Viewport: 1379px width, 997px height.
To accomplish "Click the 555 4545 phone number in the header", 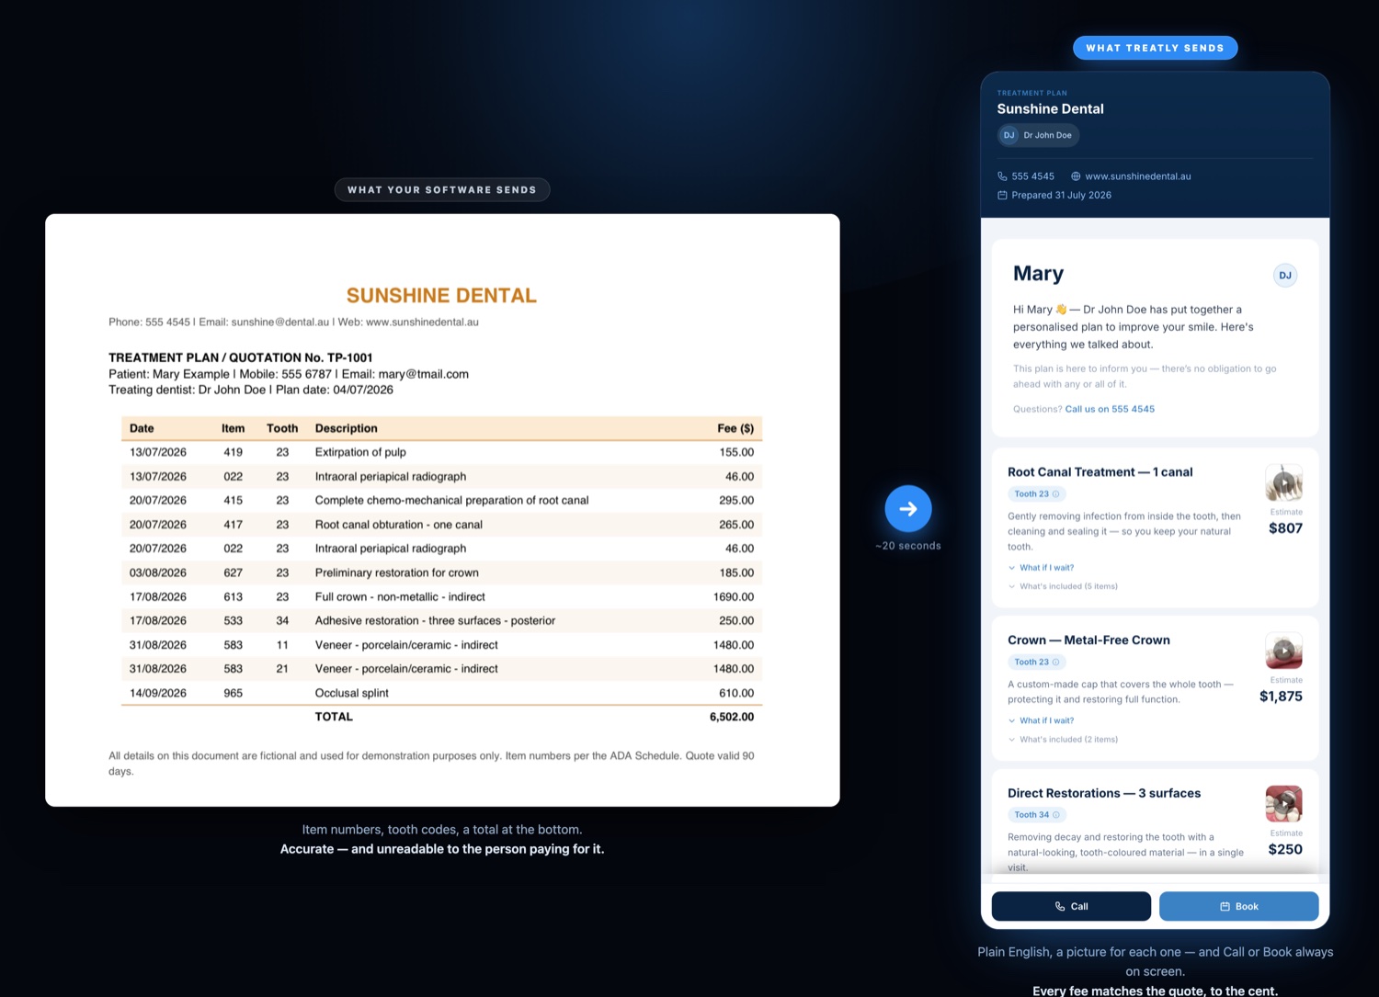I will 1033,176.
